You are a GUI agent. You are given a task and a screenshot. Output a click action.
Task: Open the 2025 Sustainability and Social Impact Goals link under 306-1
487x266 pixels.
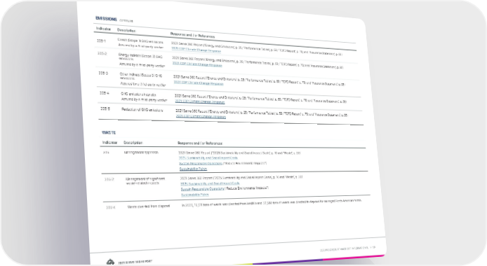208,158
